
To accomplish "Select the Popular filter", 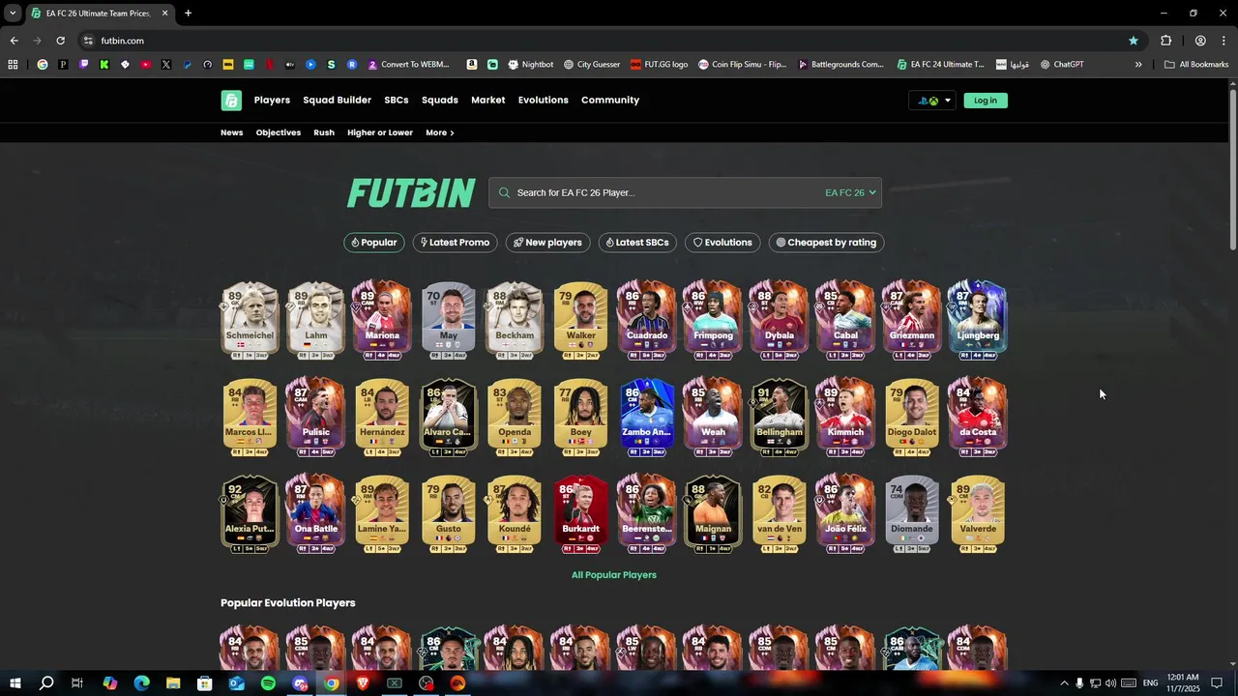I will pos(374,243).
